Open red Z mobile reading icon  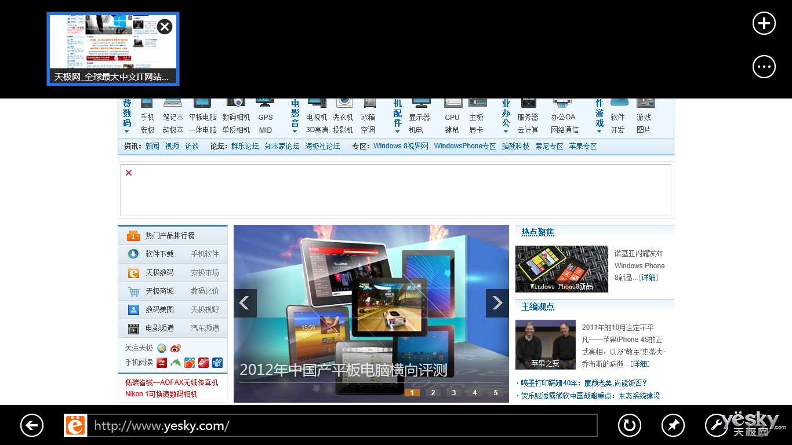pyautogui.click(x=162, y=363)
